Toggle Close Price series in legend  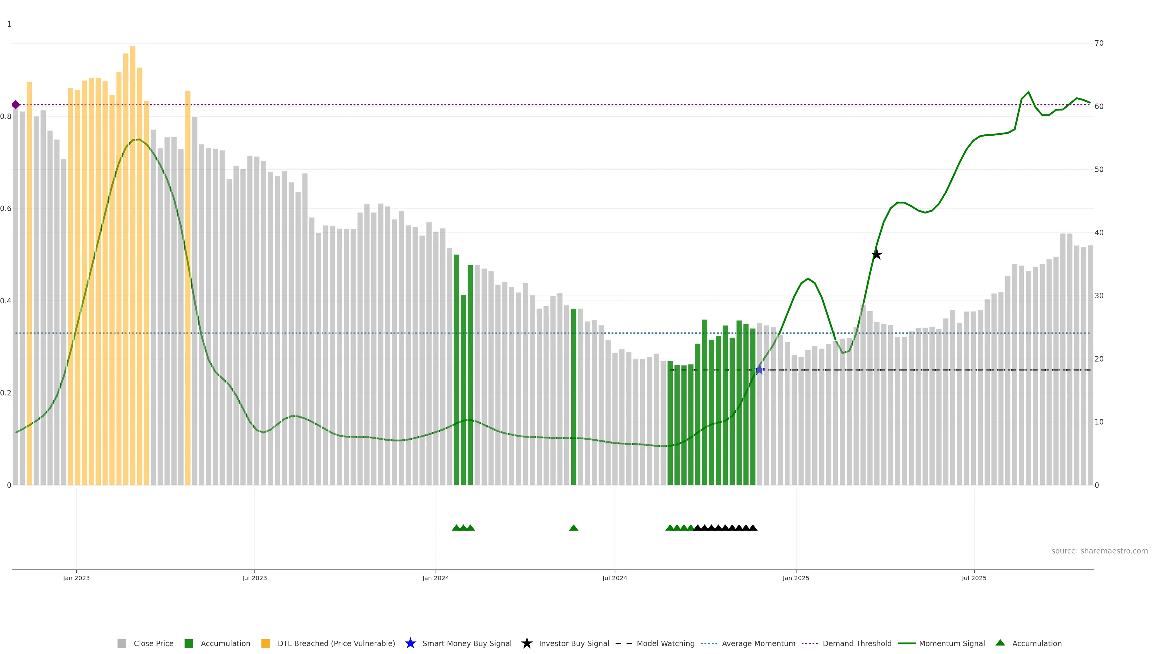click(153, 643)
